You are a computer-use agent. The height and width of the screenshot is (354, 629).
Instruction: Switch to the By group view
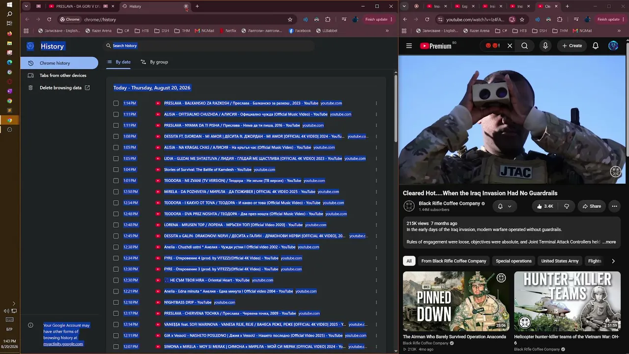(154, 62)
